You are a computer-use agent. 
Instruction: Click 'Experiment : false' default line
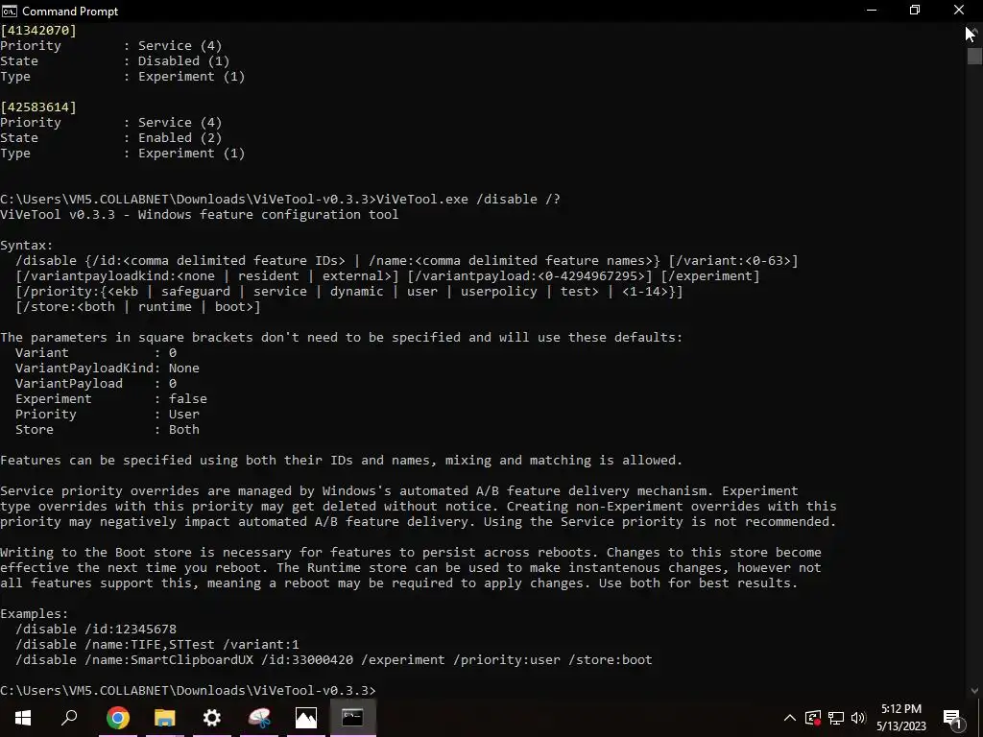click(111, 398)
